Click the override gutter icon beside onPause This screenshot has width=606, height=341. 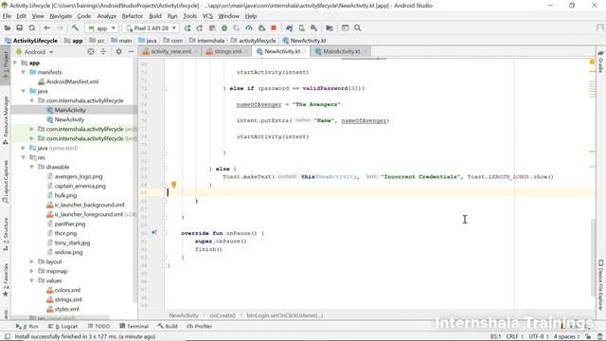(154, 233)
